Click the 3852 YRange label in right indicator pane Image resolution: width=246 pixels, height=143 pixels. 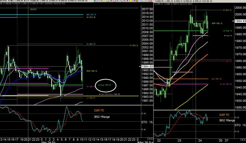[x=227, y=121]
